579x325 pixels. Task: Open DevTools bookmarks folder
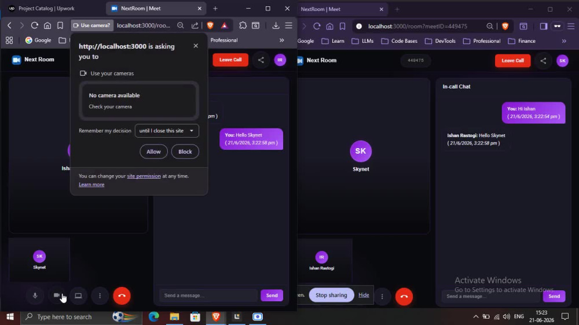point(440,41)
